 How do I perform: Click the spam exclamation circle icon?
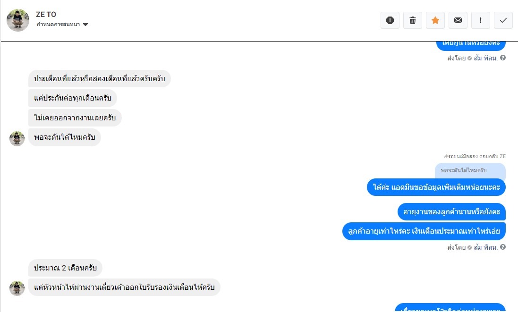[x=390, y=20]
